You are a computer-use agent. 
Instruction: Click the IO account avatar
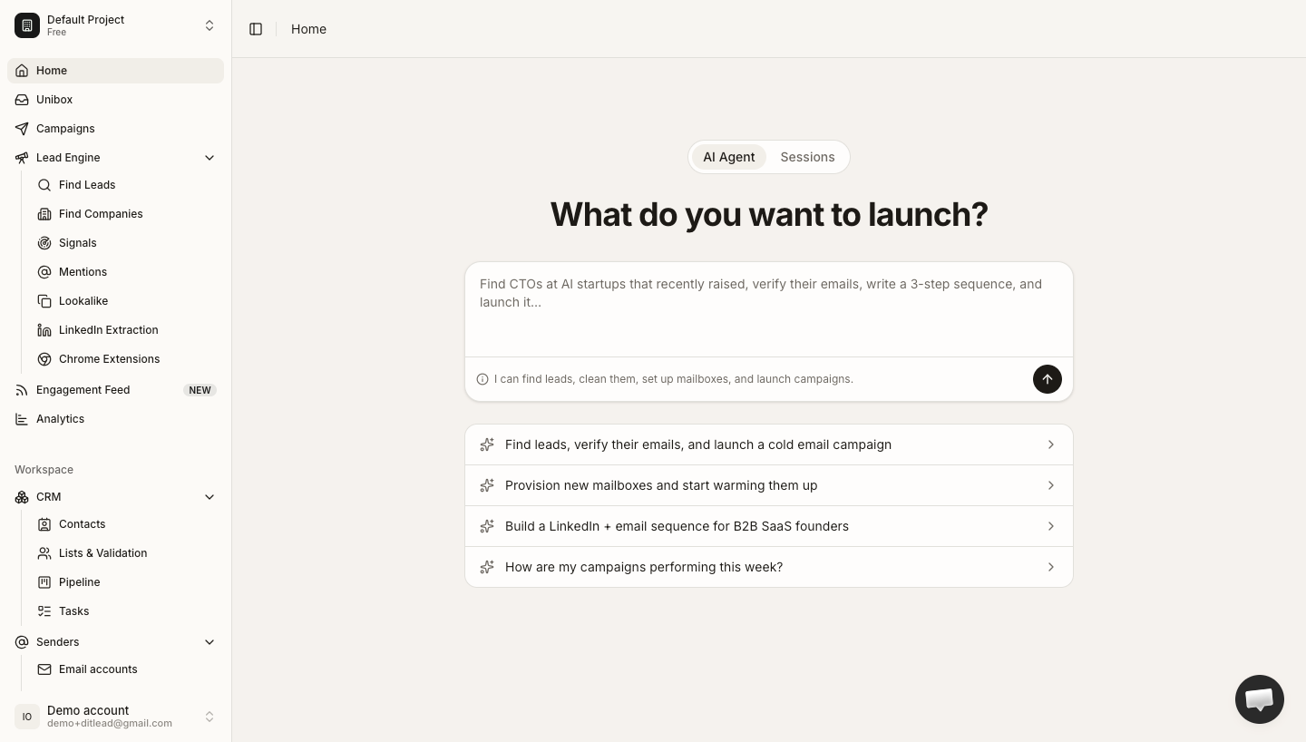27,717
